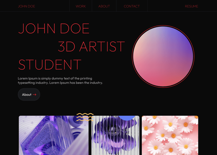Click the large JOHN DOE hero heading
This screenshot has height=155, width=217.
(x=54, y=28)
